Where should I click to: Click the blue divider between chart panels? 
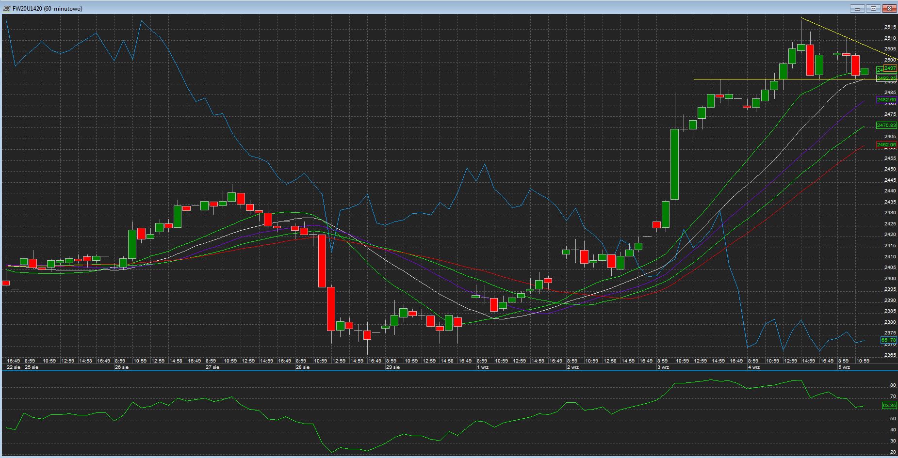(x=449, y=371)
